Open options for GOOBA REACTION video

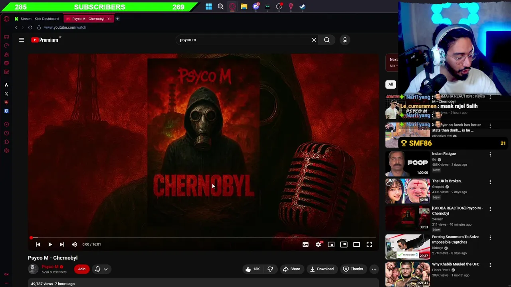pyautogui.click(x=490, y=209)
